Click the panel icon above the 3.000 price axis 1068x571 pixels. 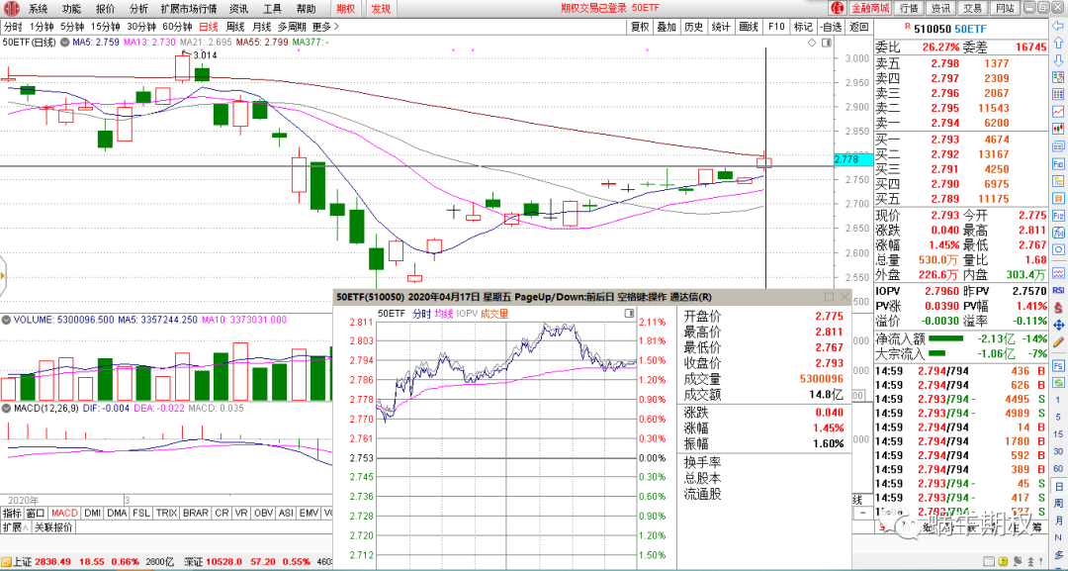[x=827, y=43]
